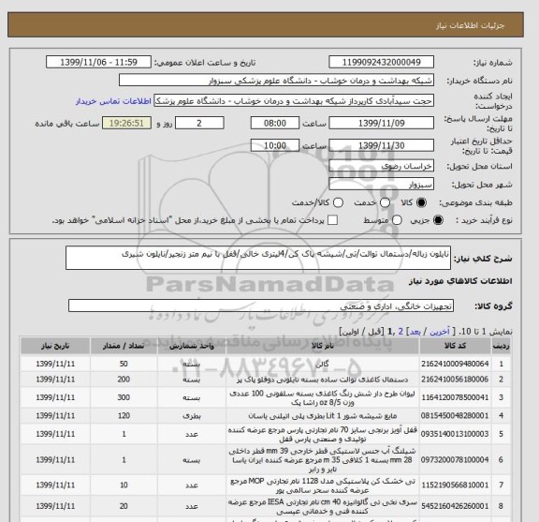Click the buyer organization name field
Viewport: 539px width, 522px height.
[276, 81]
